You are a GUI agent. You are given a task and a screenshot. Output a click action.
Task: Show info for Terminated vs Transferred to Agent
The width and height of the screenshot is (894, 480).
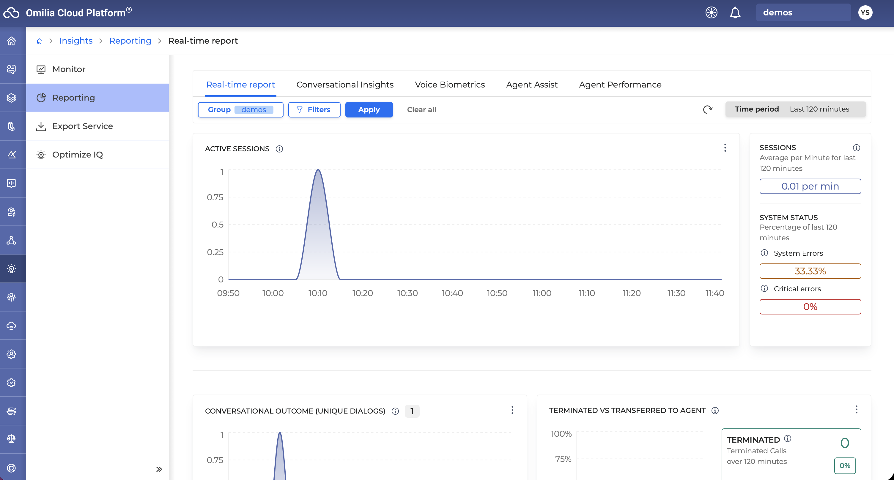[x=715, y=410]
